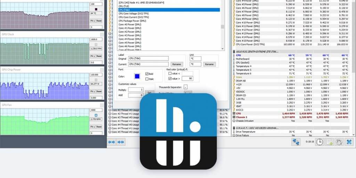Click the Thousands Separator field

point(185,87)
